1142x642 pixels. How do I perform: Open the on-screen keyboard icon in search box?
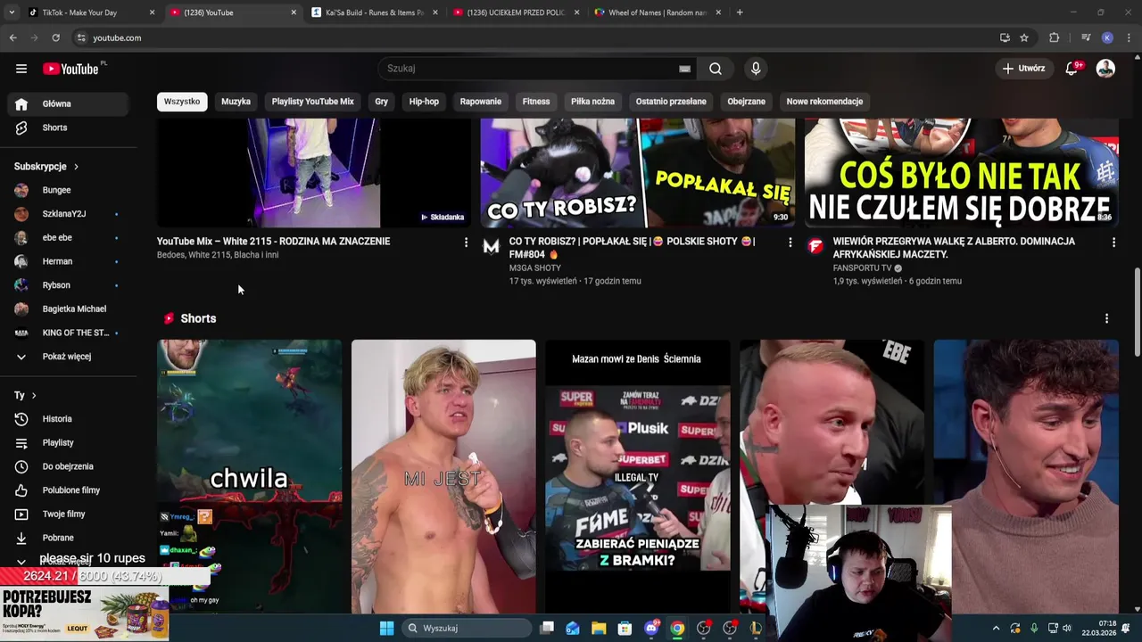pyautogui.click(x=684, y=69)
